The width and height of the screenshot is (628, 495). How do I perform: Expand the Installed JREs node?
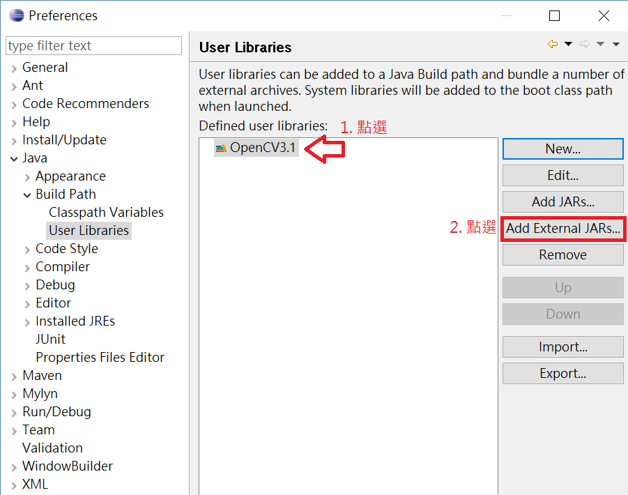[x=27, y=322]
